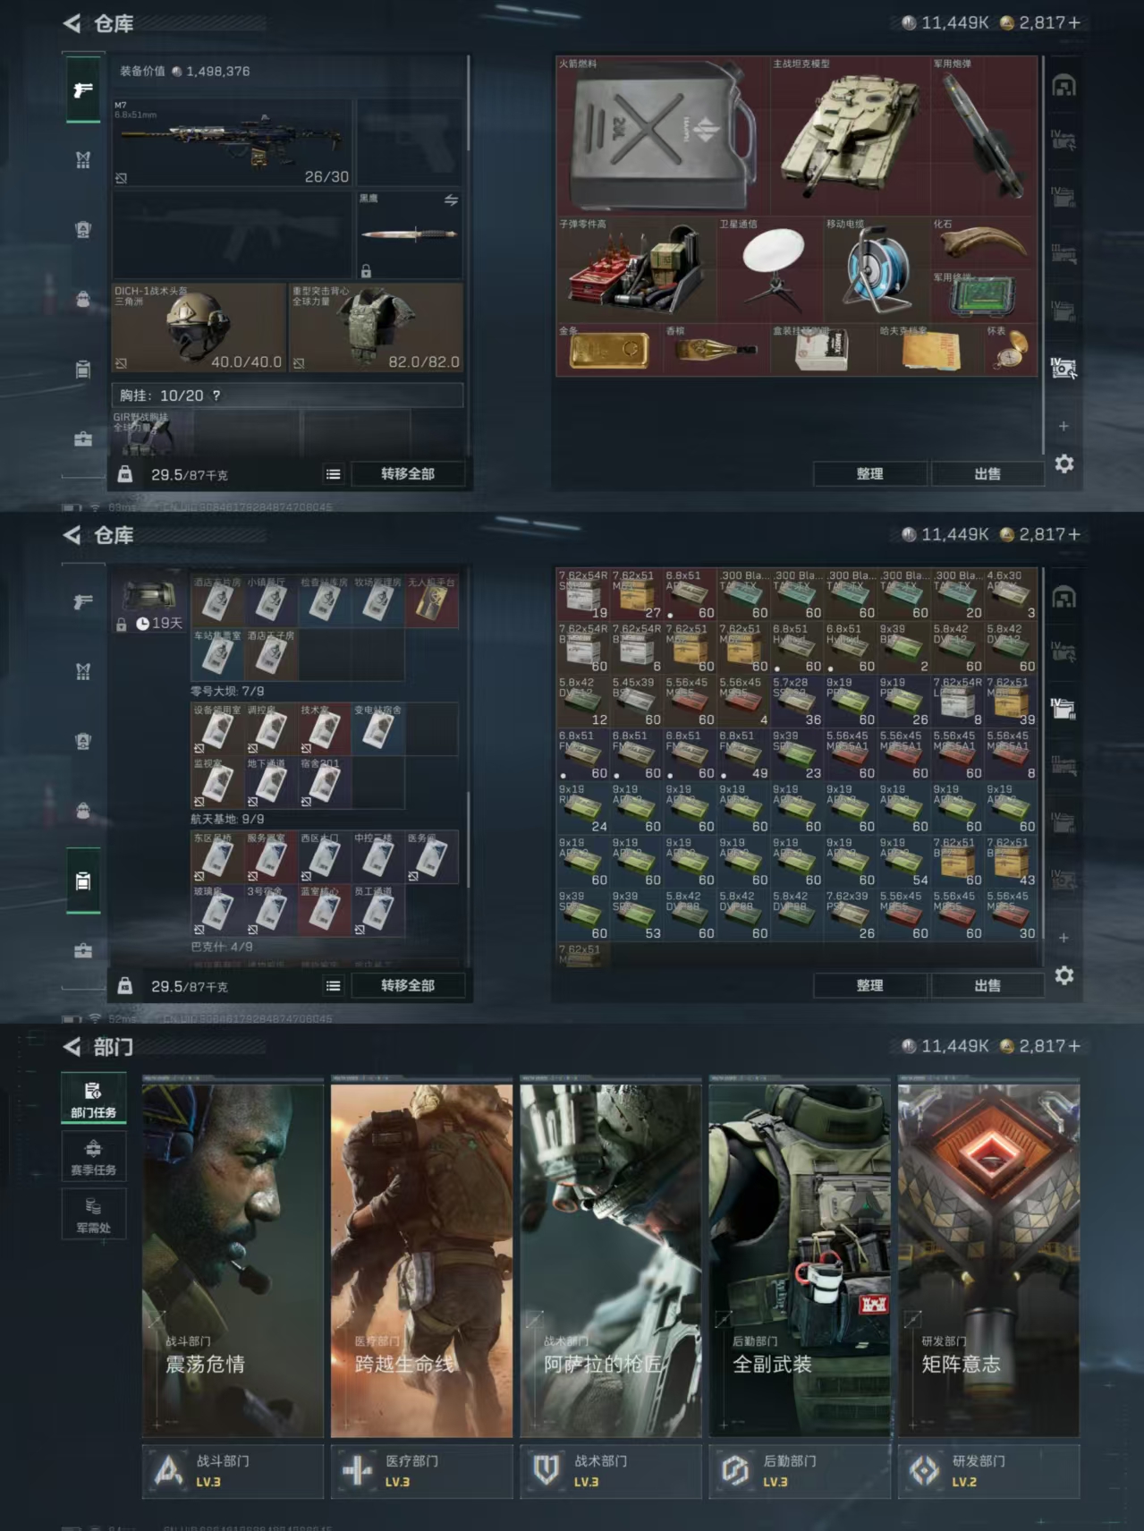Click the swap icon on 黑鹰 knife slot
The image size is (1144, 1531).
click(451, 200)
